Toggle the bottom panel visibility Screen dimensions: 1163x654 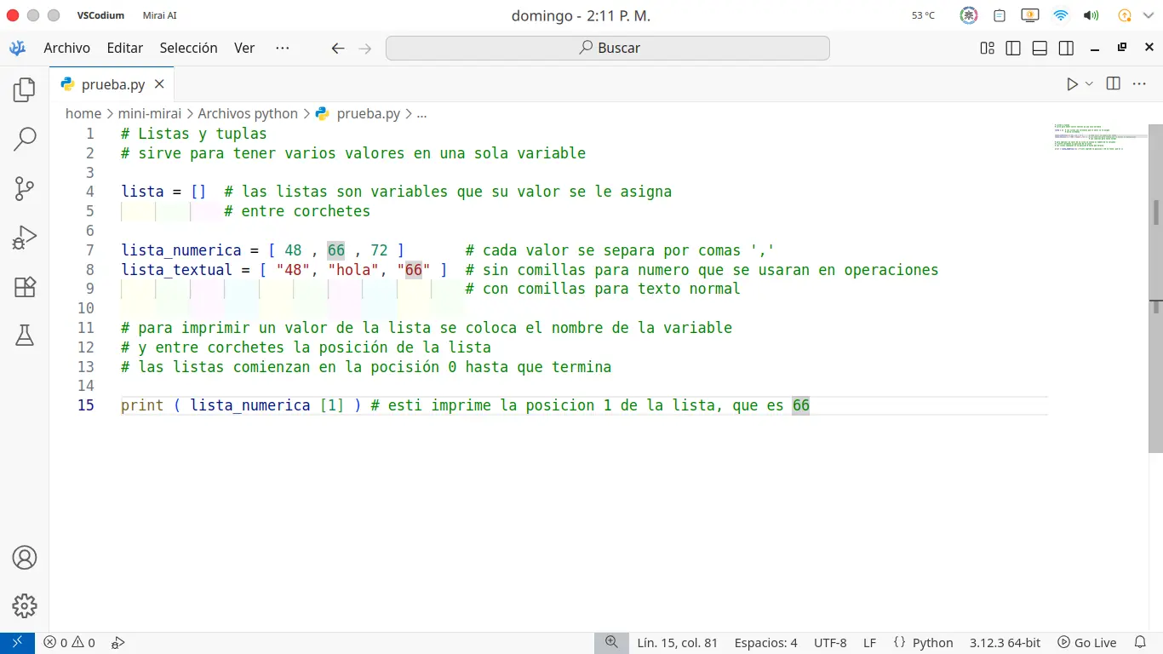click(x=1040, y=48)
